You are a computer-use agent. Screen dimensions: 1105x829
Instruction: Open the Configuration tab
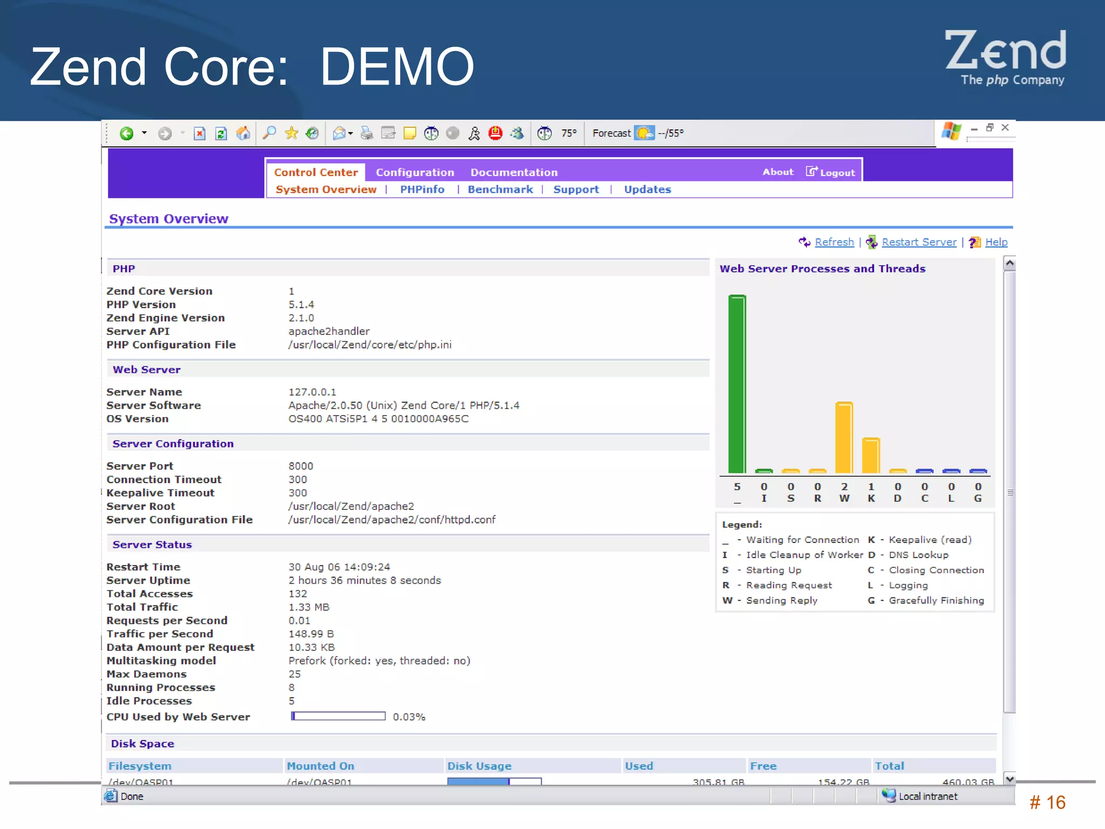click(x=414, y=172)
